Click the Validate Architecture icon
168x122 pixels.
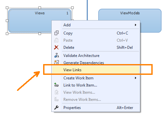pos(57,55)
